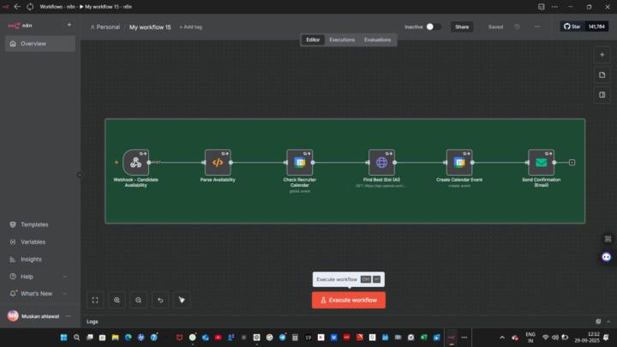Open the three-dot workflow options menu

coord(537,27)
